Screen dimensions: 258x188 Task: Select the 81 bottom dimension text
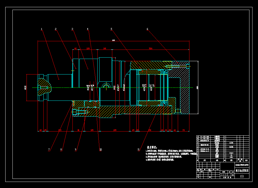(79, 130)
